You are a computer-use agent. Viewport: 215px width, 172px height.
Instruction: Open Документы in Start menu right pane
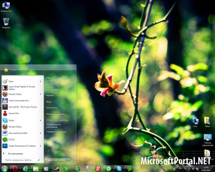pos(52,84)
